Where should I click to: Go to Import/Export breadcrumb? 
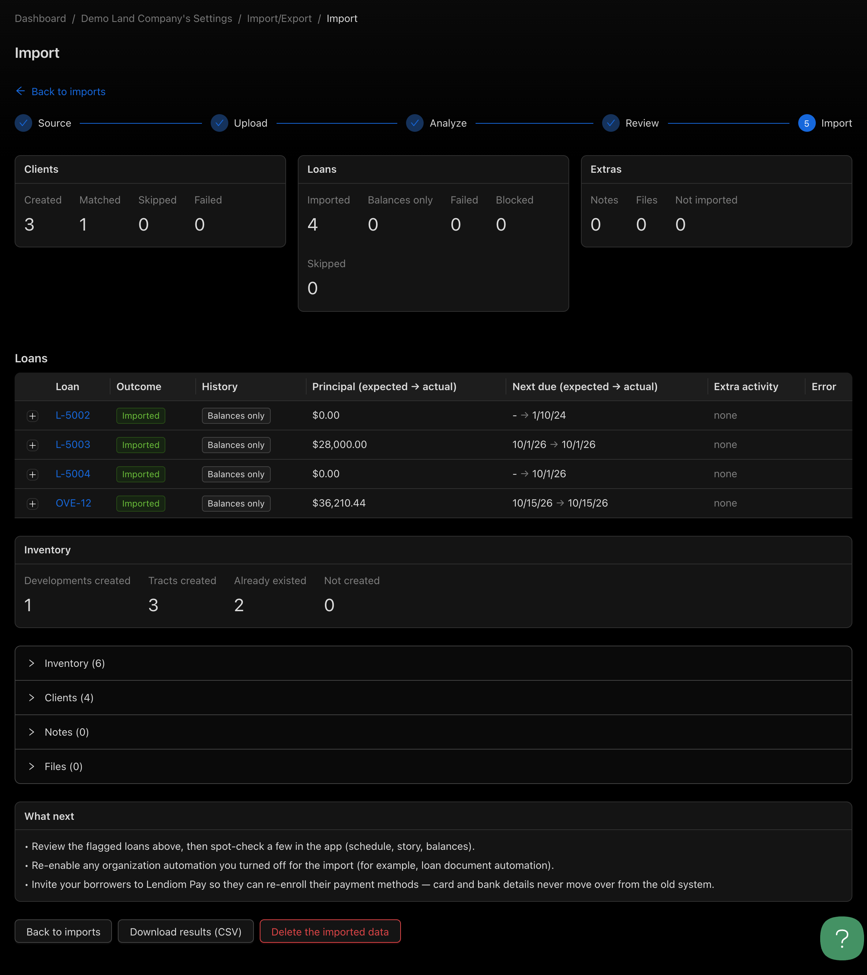279,18
